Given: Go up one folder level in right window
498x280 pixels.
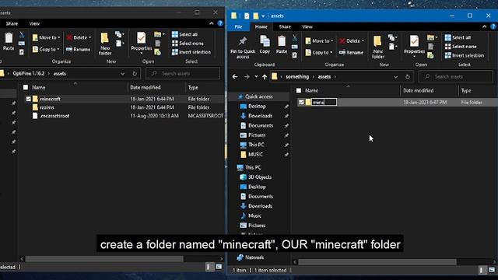Looking at the screenshot, I should pos(265,76).
